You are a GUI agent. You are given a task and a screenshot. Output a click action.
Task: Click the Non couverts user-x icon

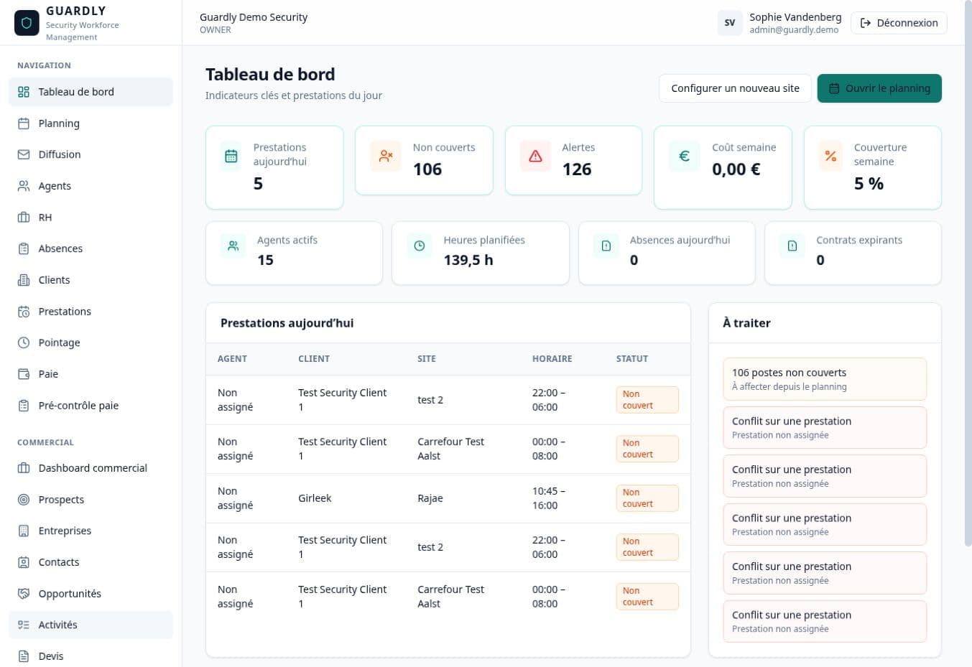click(x=386, y=156)
